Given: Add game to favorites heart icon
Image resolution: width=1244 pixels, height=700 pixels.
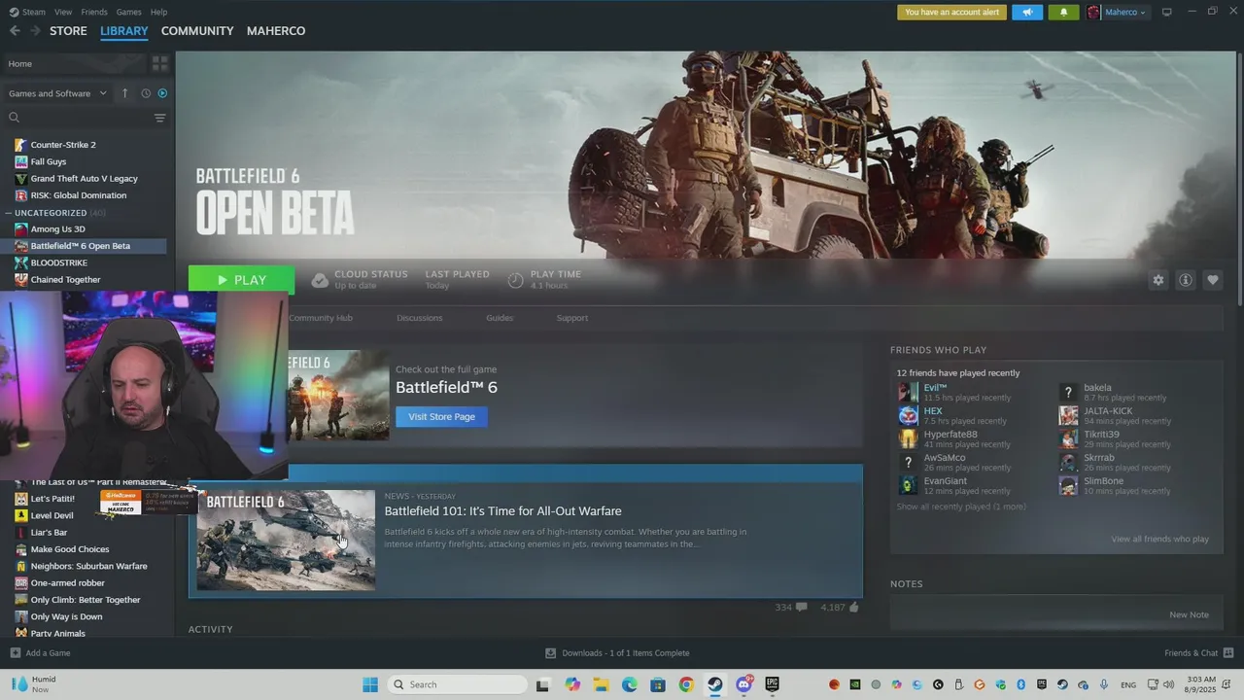Looking at the screenshot, I should pyautogui.click(x=1213, y=280).
